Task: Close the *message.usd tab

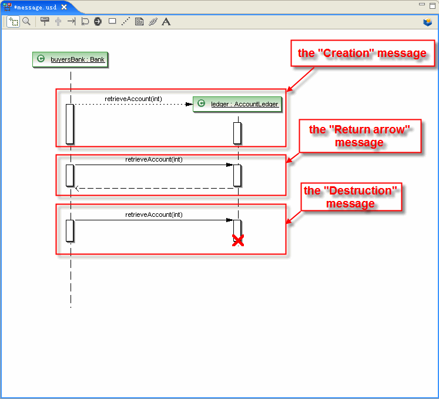Action: coord(64,7)
